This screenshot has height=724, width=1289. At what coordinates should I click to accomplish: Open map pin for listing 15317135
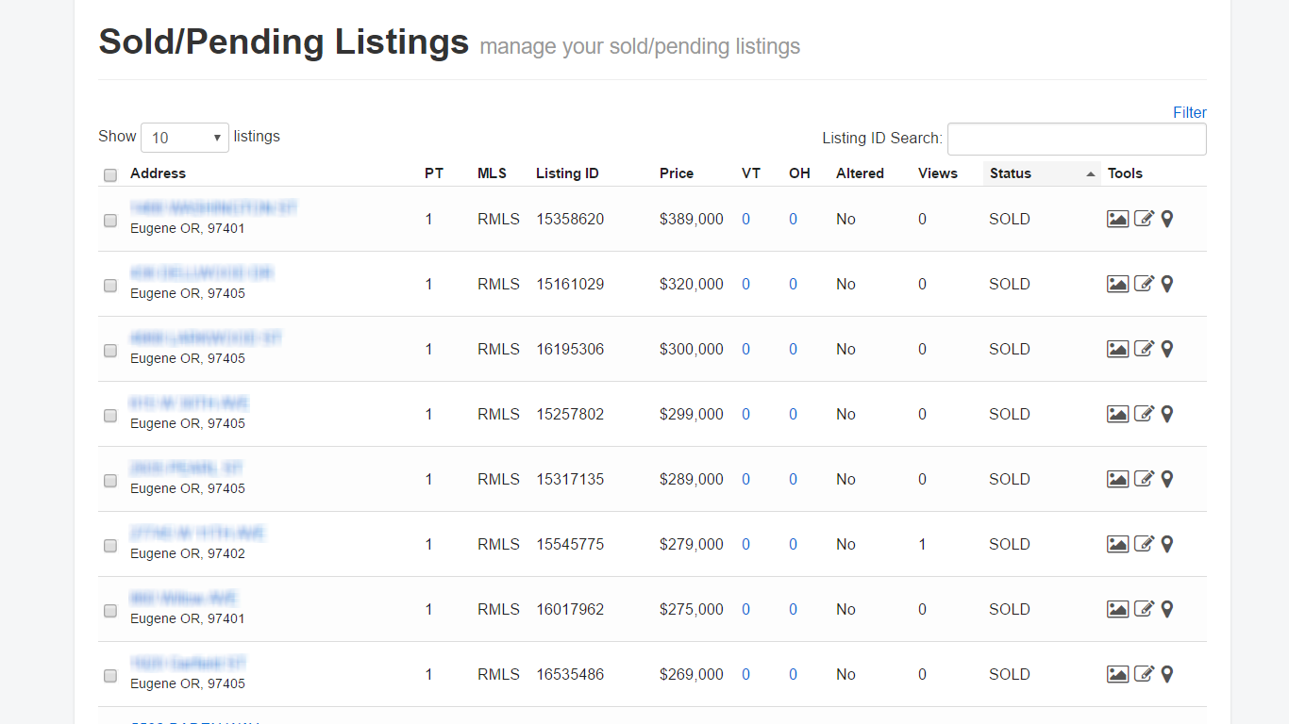click(1167, 479)
